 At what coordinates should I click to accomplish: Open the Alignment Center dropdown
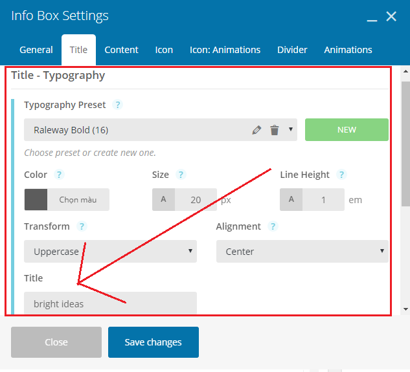pyautogui.click(x=302, y=251)
